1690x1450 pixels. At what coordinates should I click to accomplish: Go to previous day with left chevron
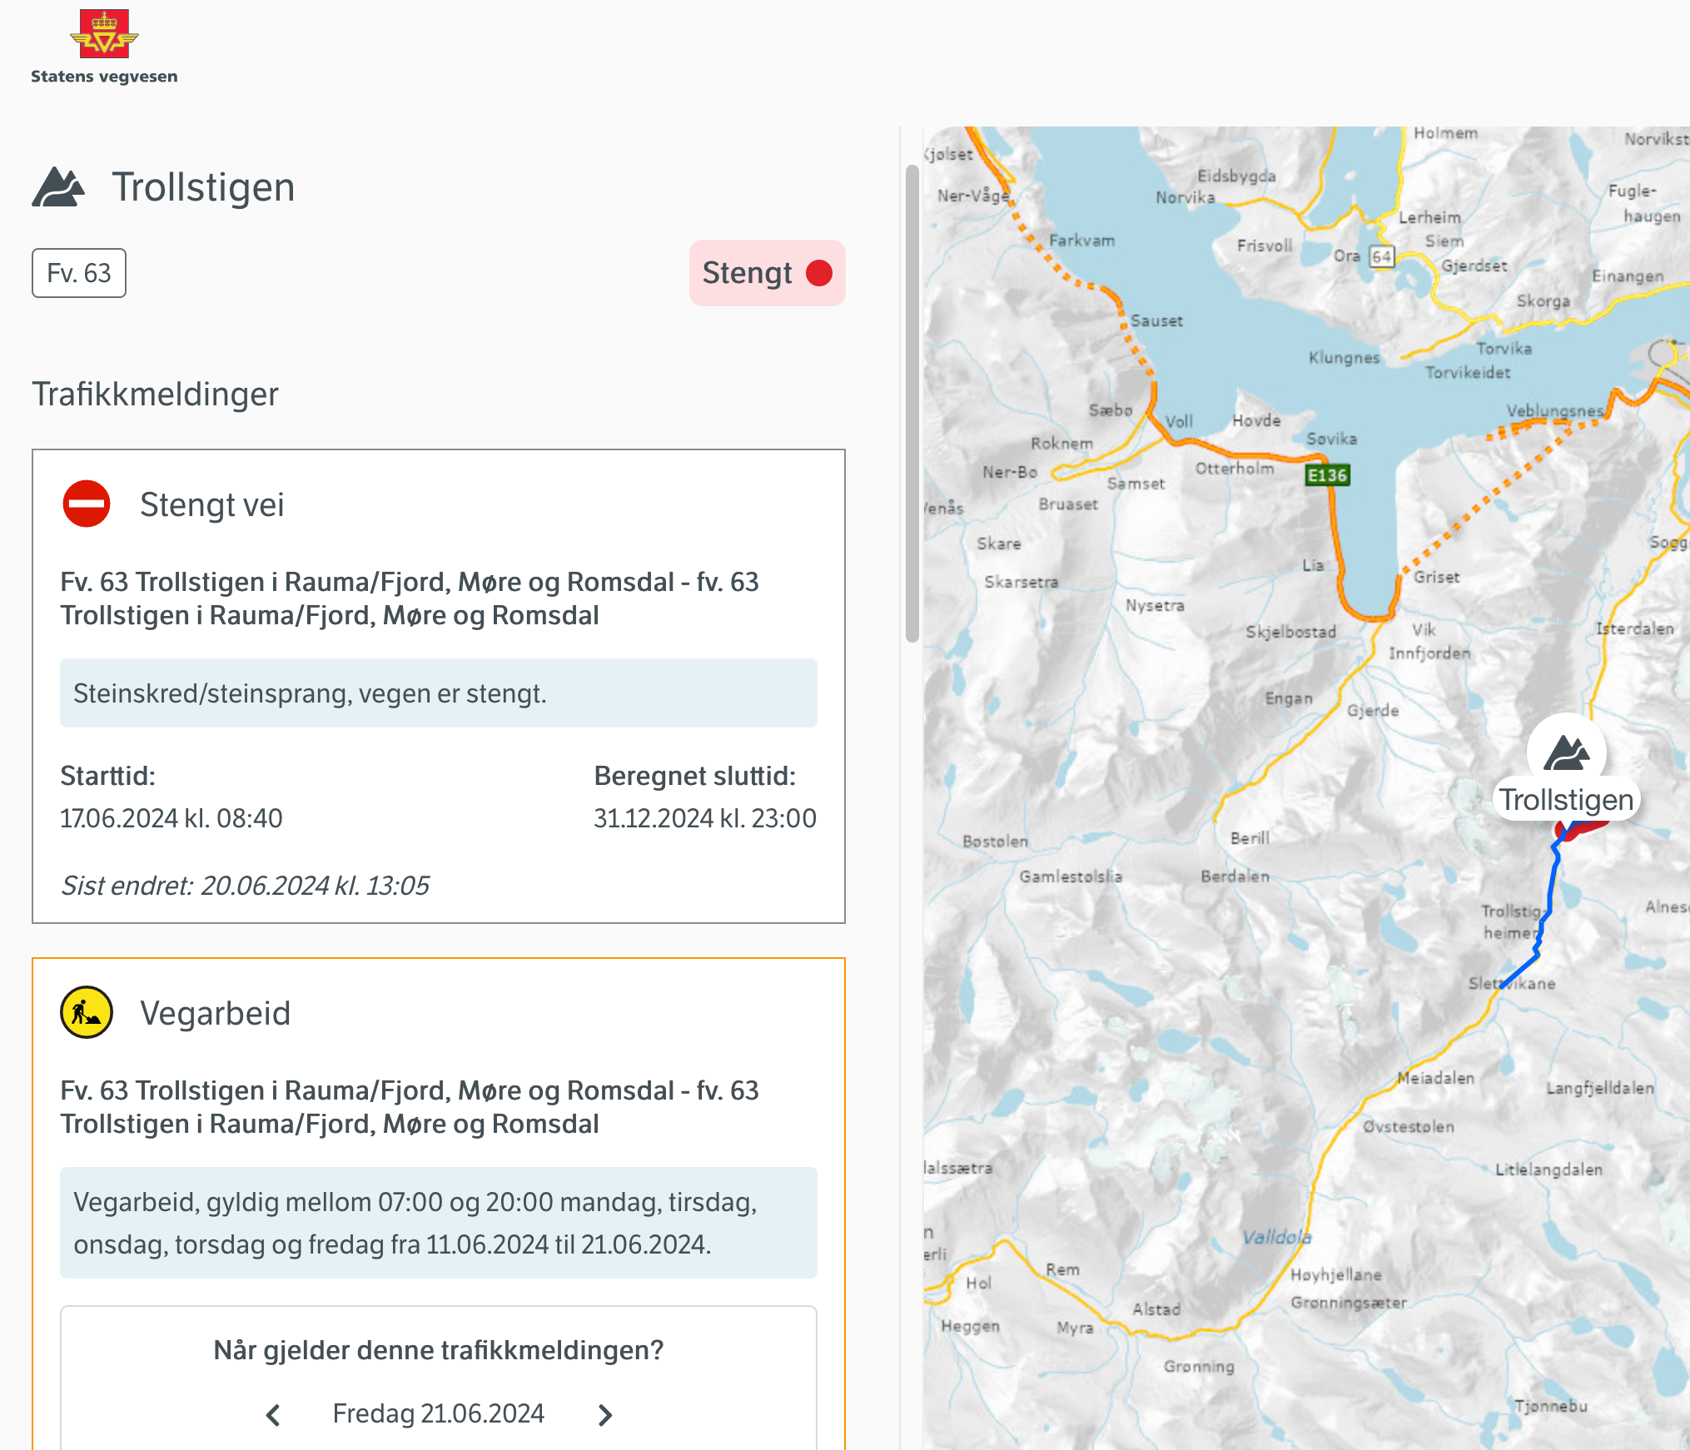click(273, 1414)
